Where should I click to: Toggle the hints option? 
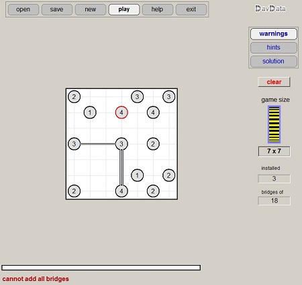coord(274,47)
